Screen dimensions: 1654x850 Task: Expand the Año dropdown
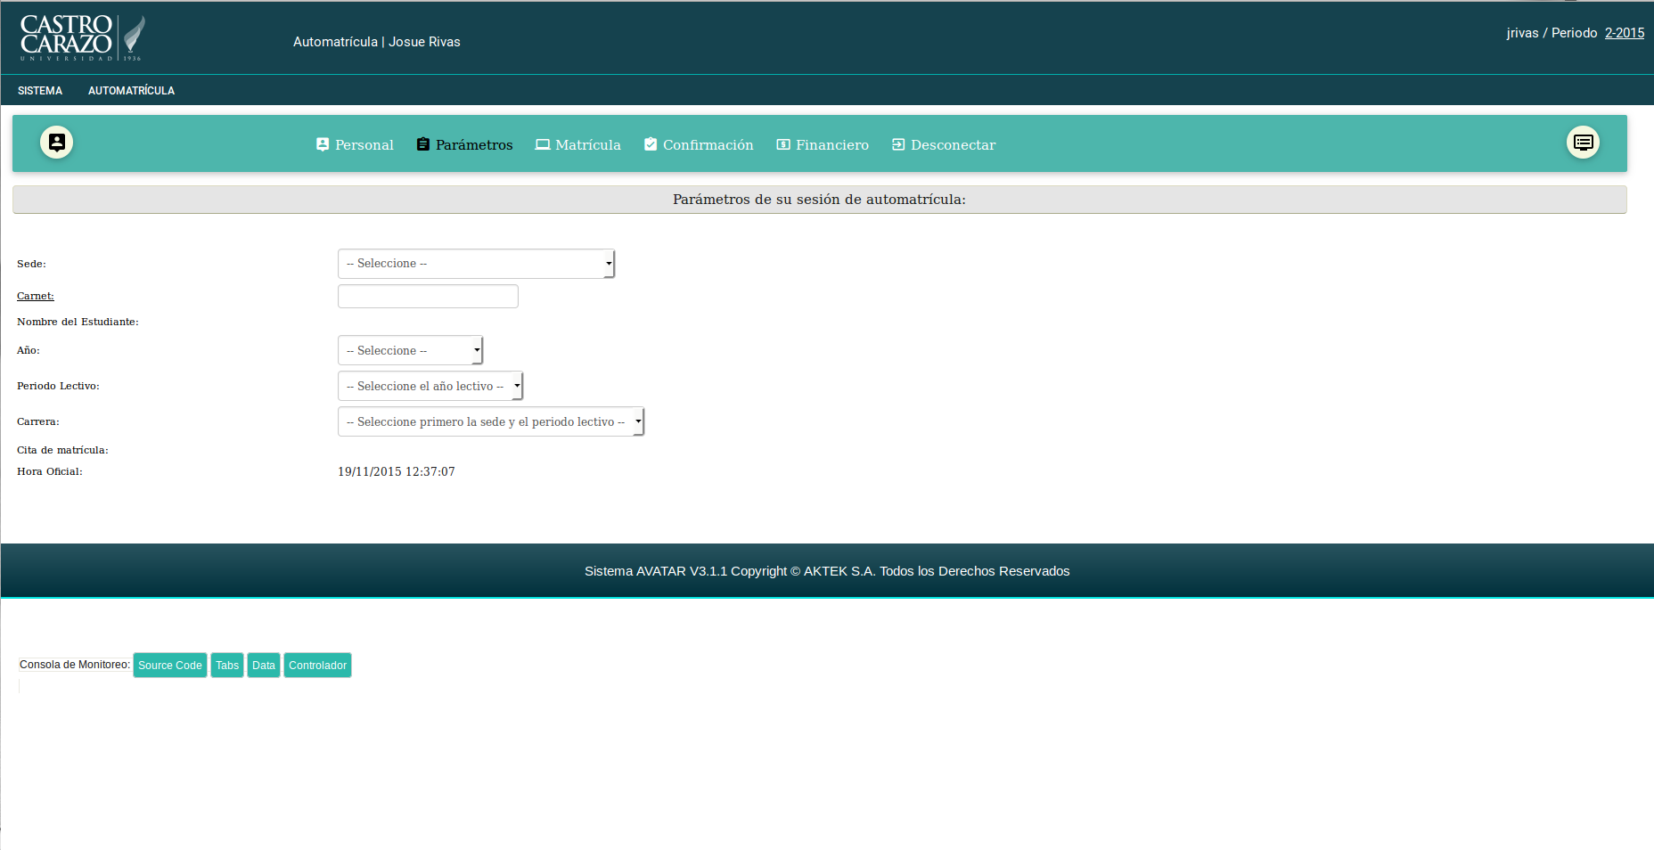410,351
